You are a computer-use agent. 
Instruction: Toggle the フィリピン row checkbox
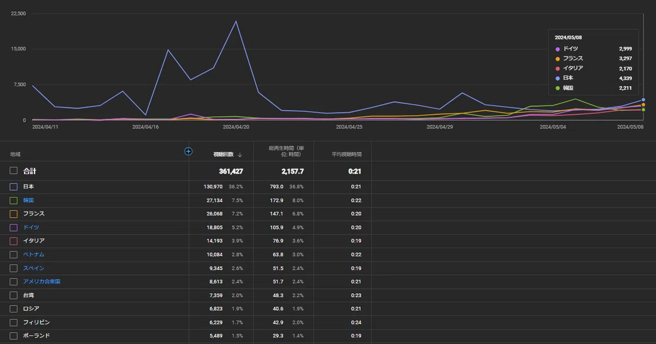(x=14, y=323)
